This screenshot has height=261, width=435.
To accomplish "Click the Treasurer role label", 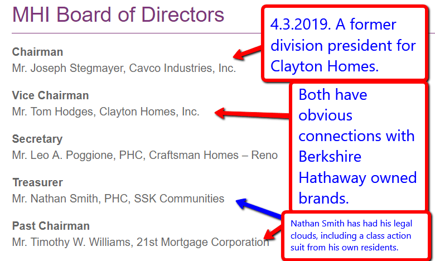I will 37,182.
